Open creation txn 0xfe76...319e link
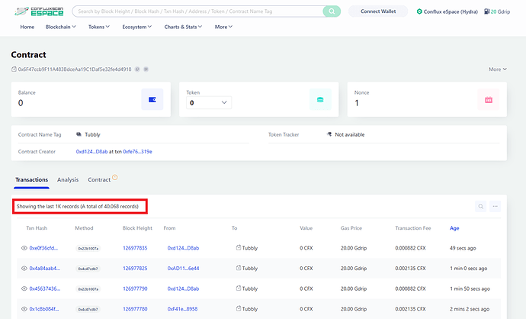The width and height of the screenshot is (526, 319). click(137, 151)
